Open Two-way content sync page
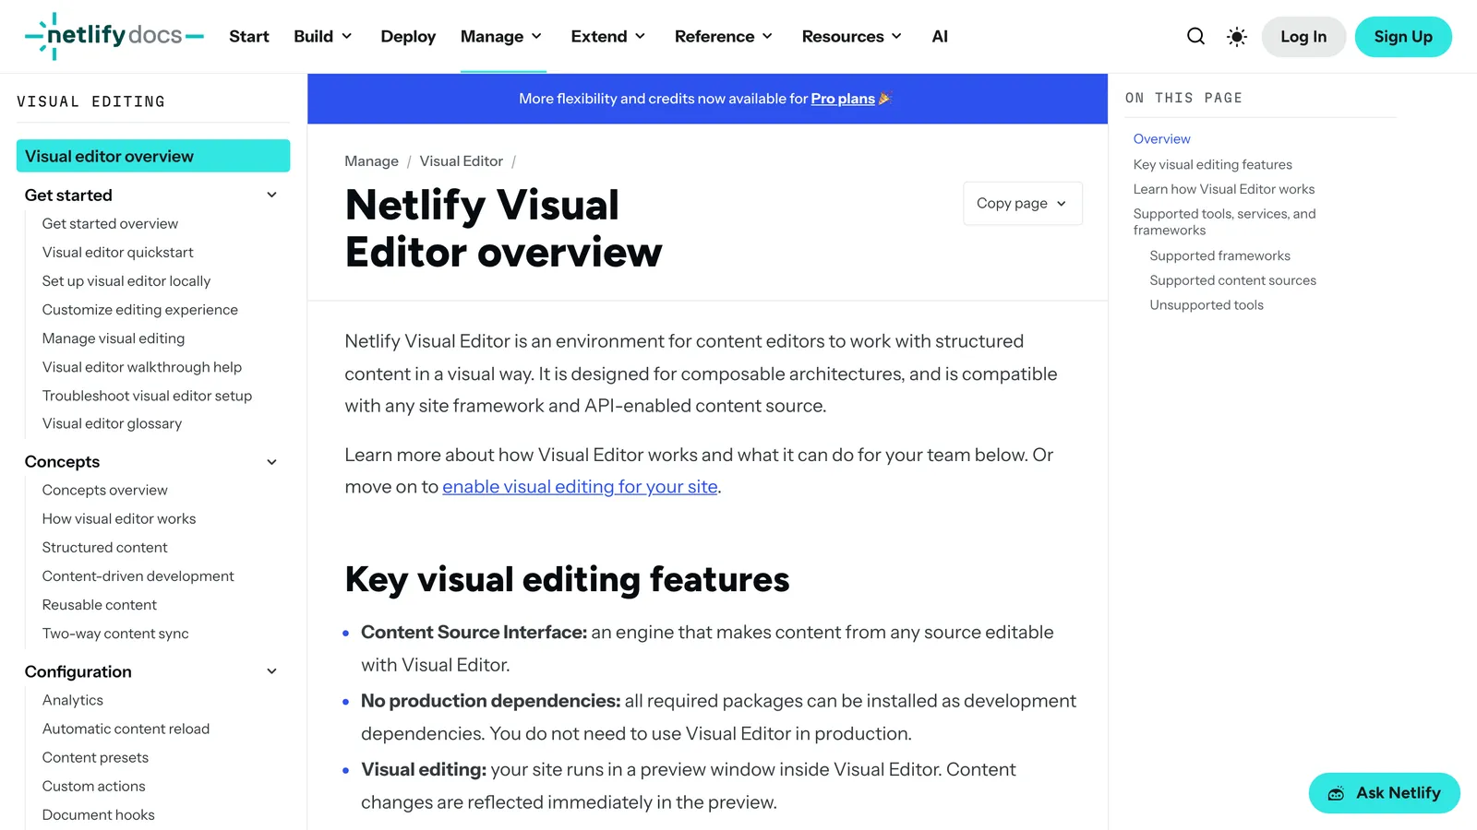The width and height of the screenshot is (1477, 830). pyautogui.click(x=115, y=634)
